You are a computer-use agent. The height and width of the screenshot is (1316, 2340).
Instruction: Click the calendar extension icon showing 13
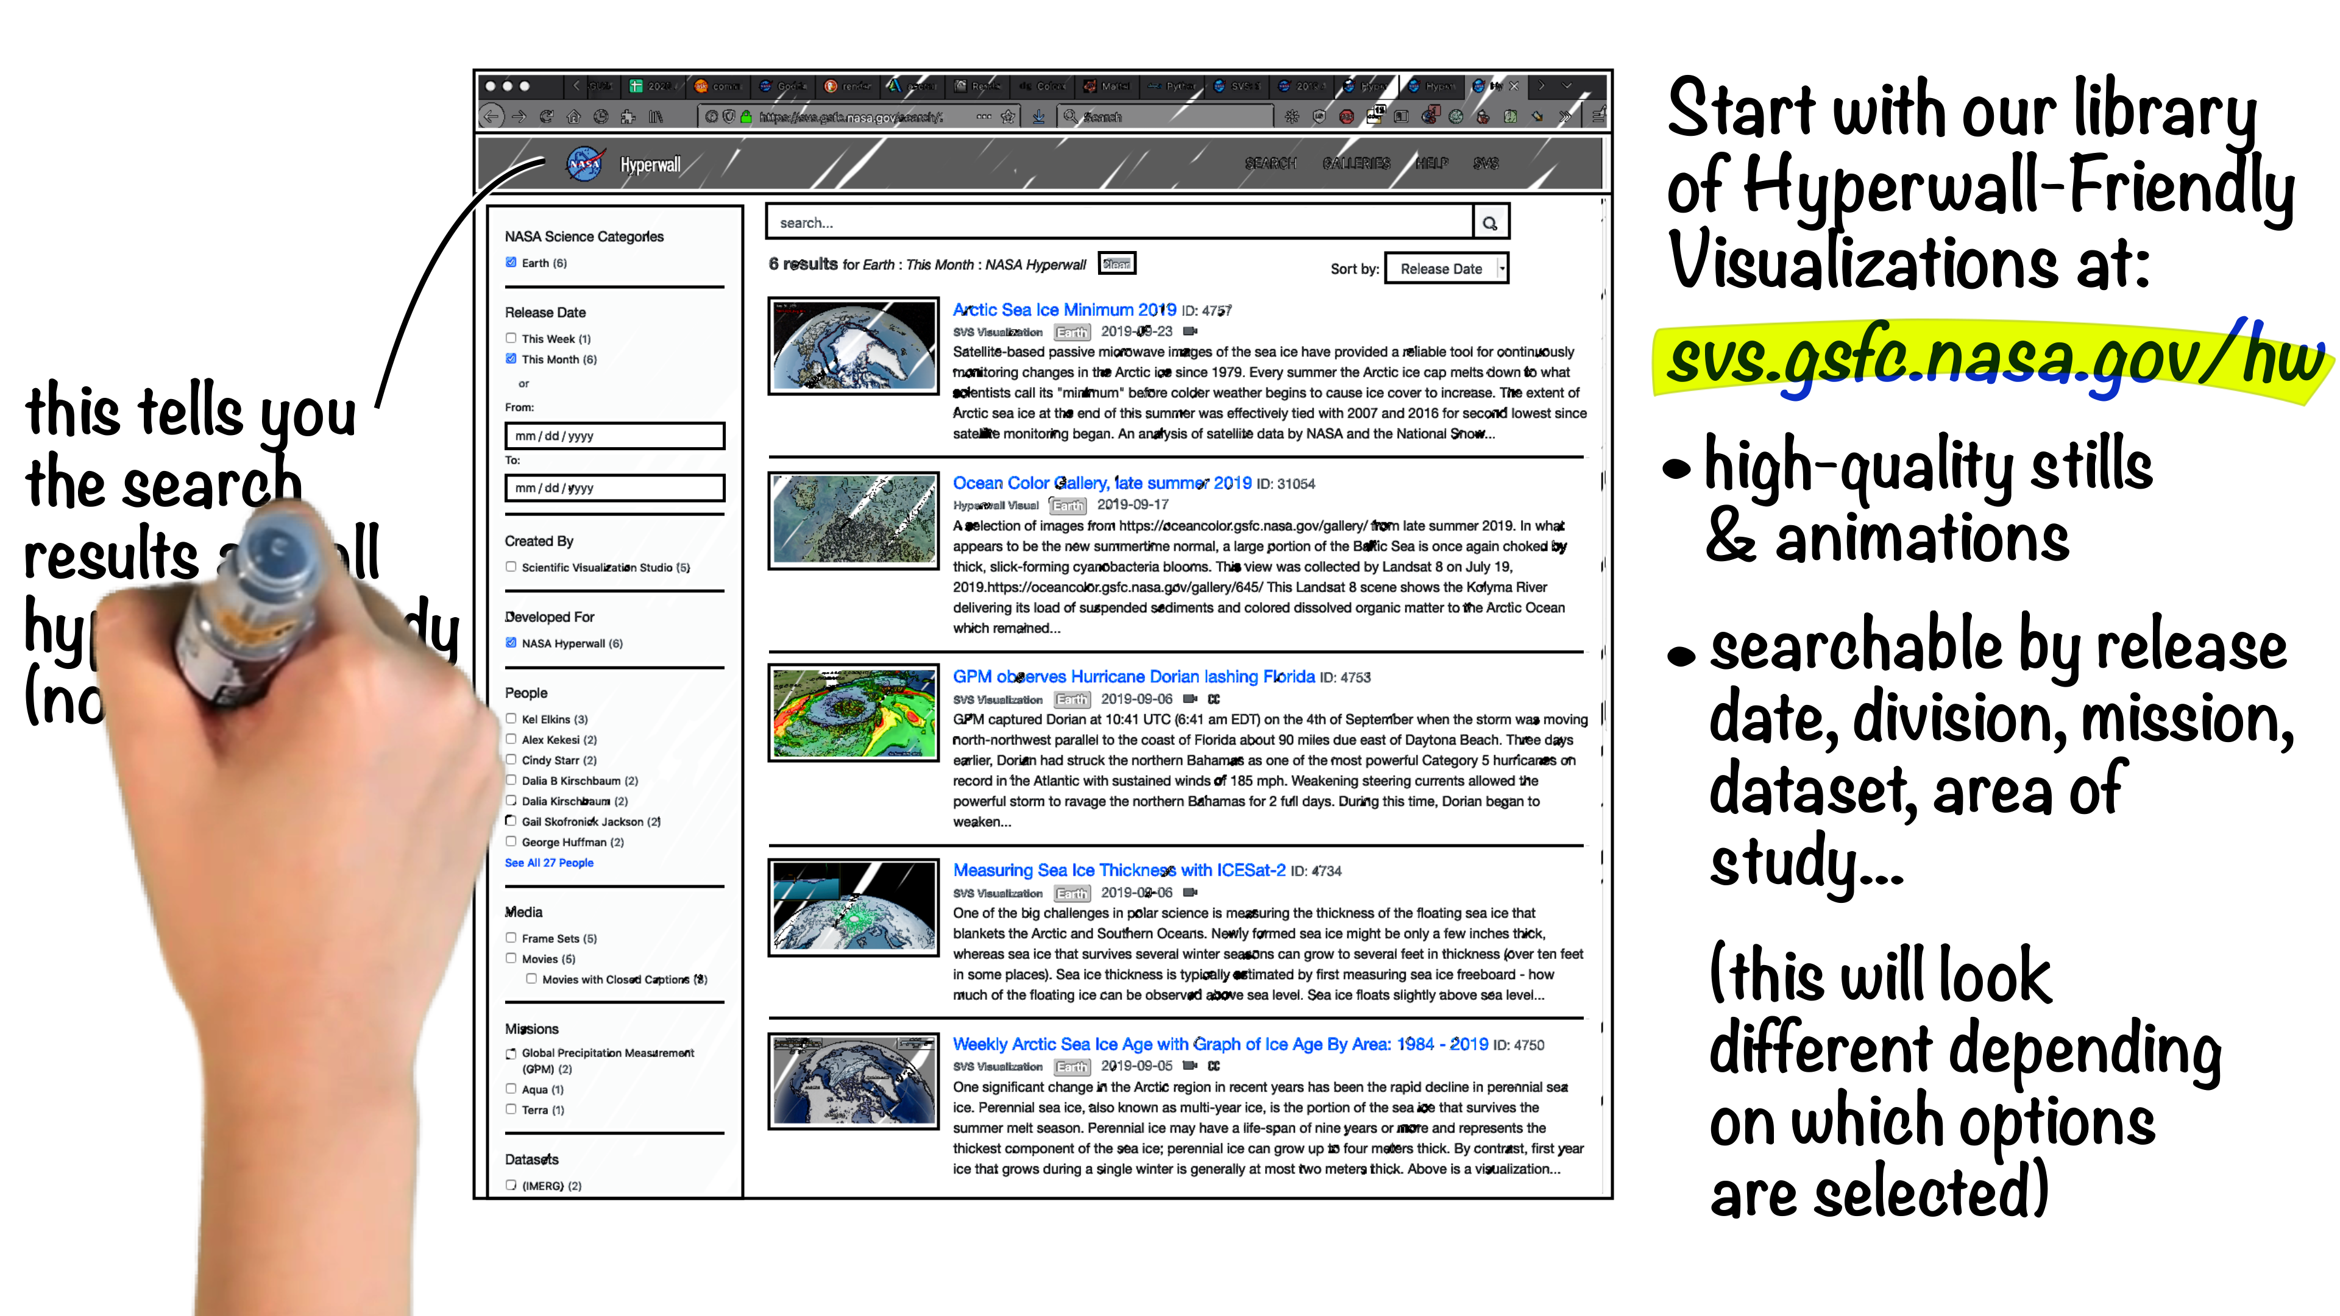(x=1375, y=115)
